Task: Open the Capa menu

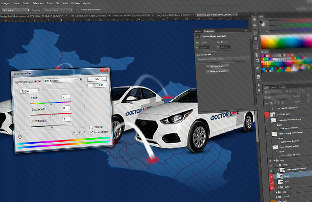Action: pos(16,3)
